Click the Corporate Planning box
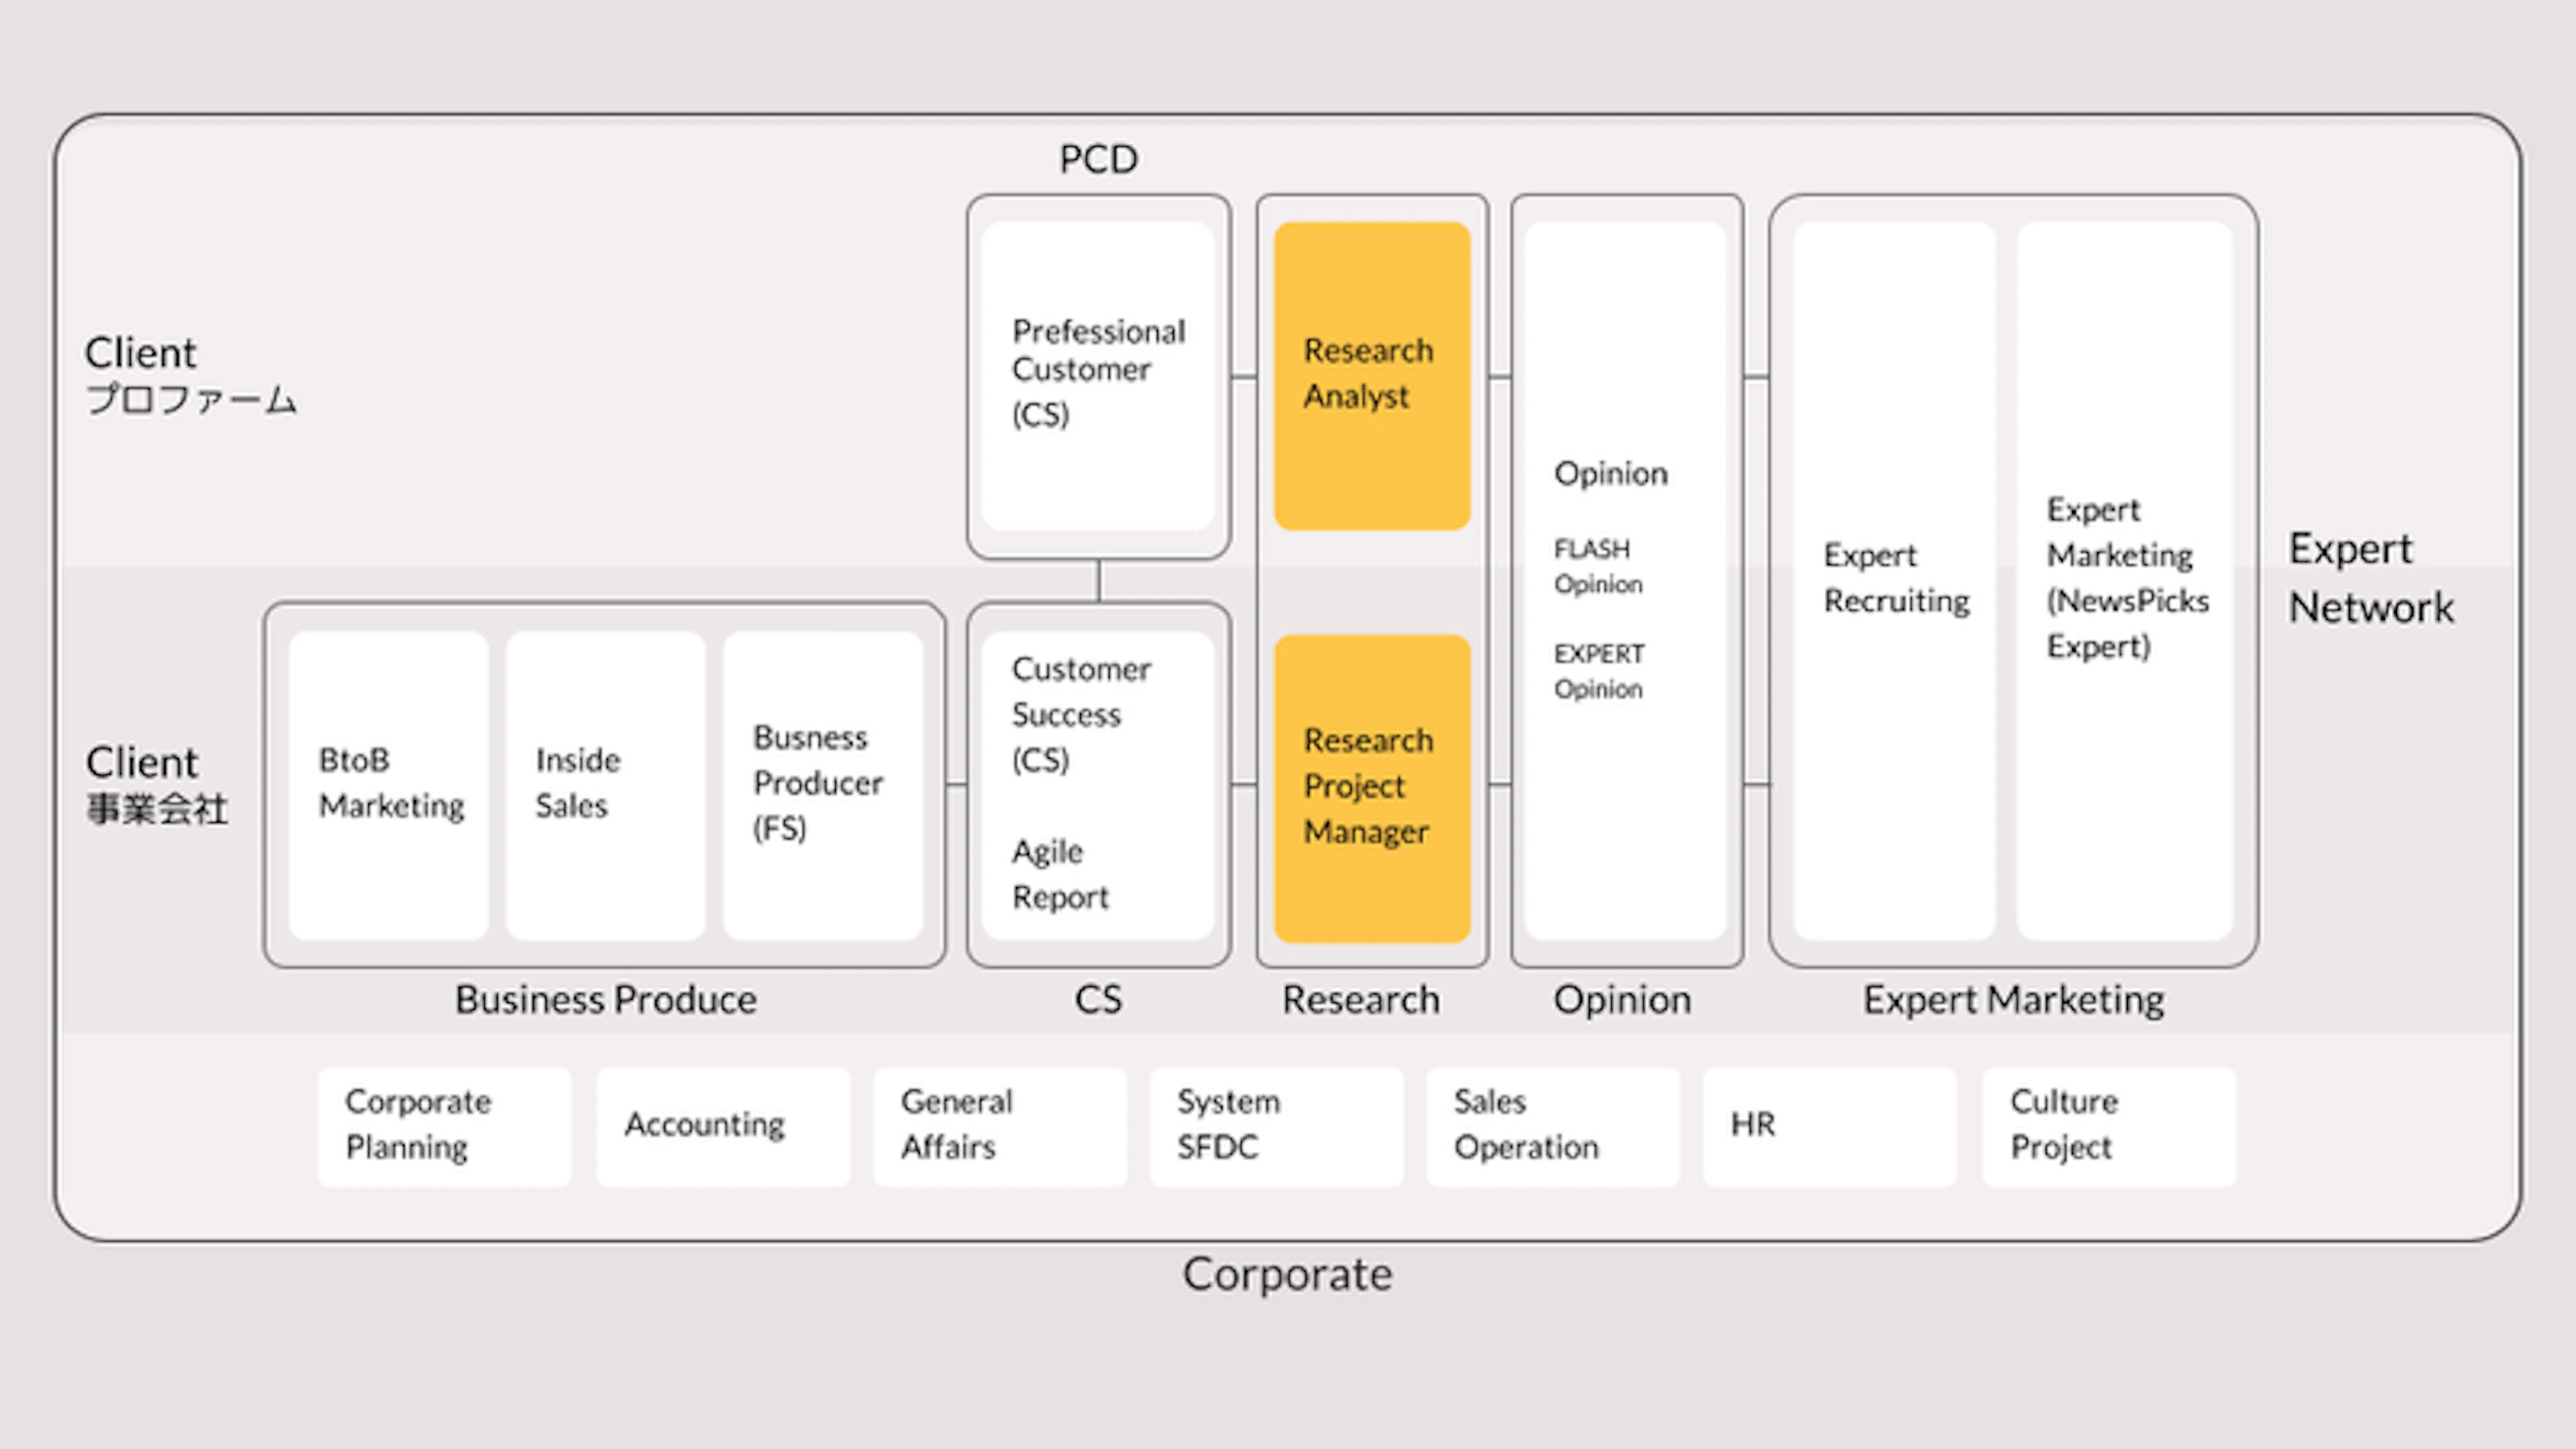2576x1449 pixels. click(445, 1126)
